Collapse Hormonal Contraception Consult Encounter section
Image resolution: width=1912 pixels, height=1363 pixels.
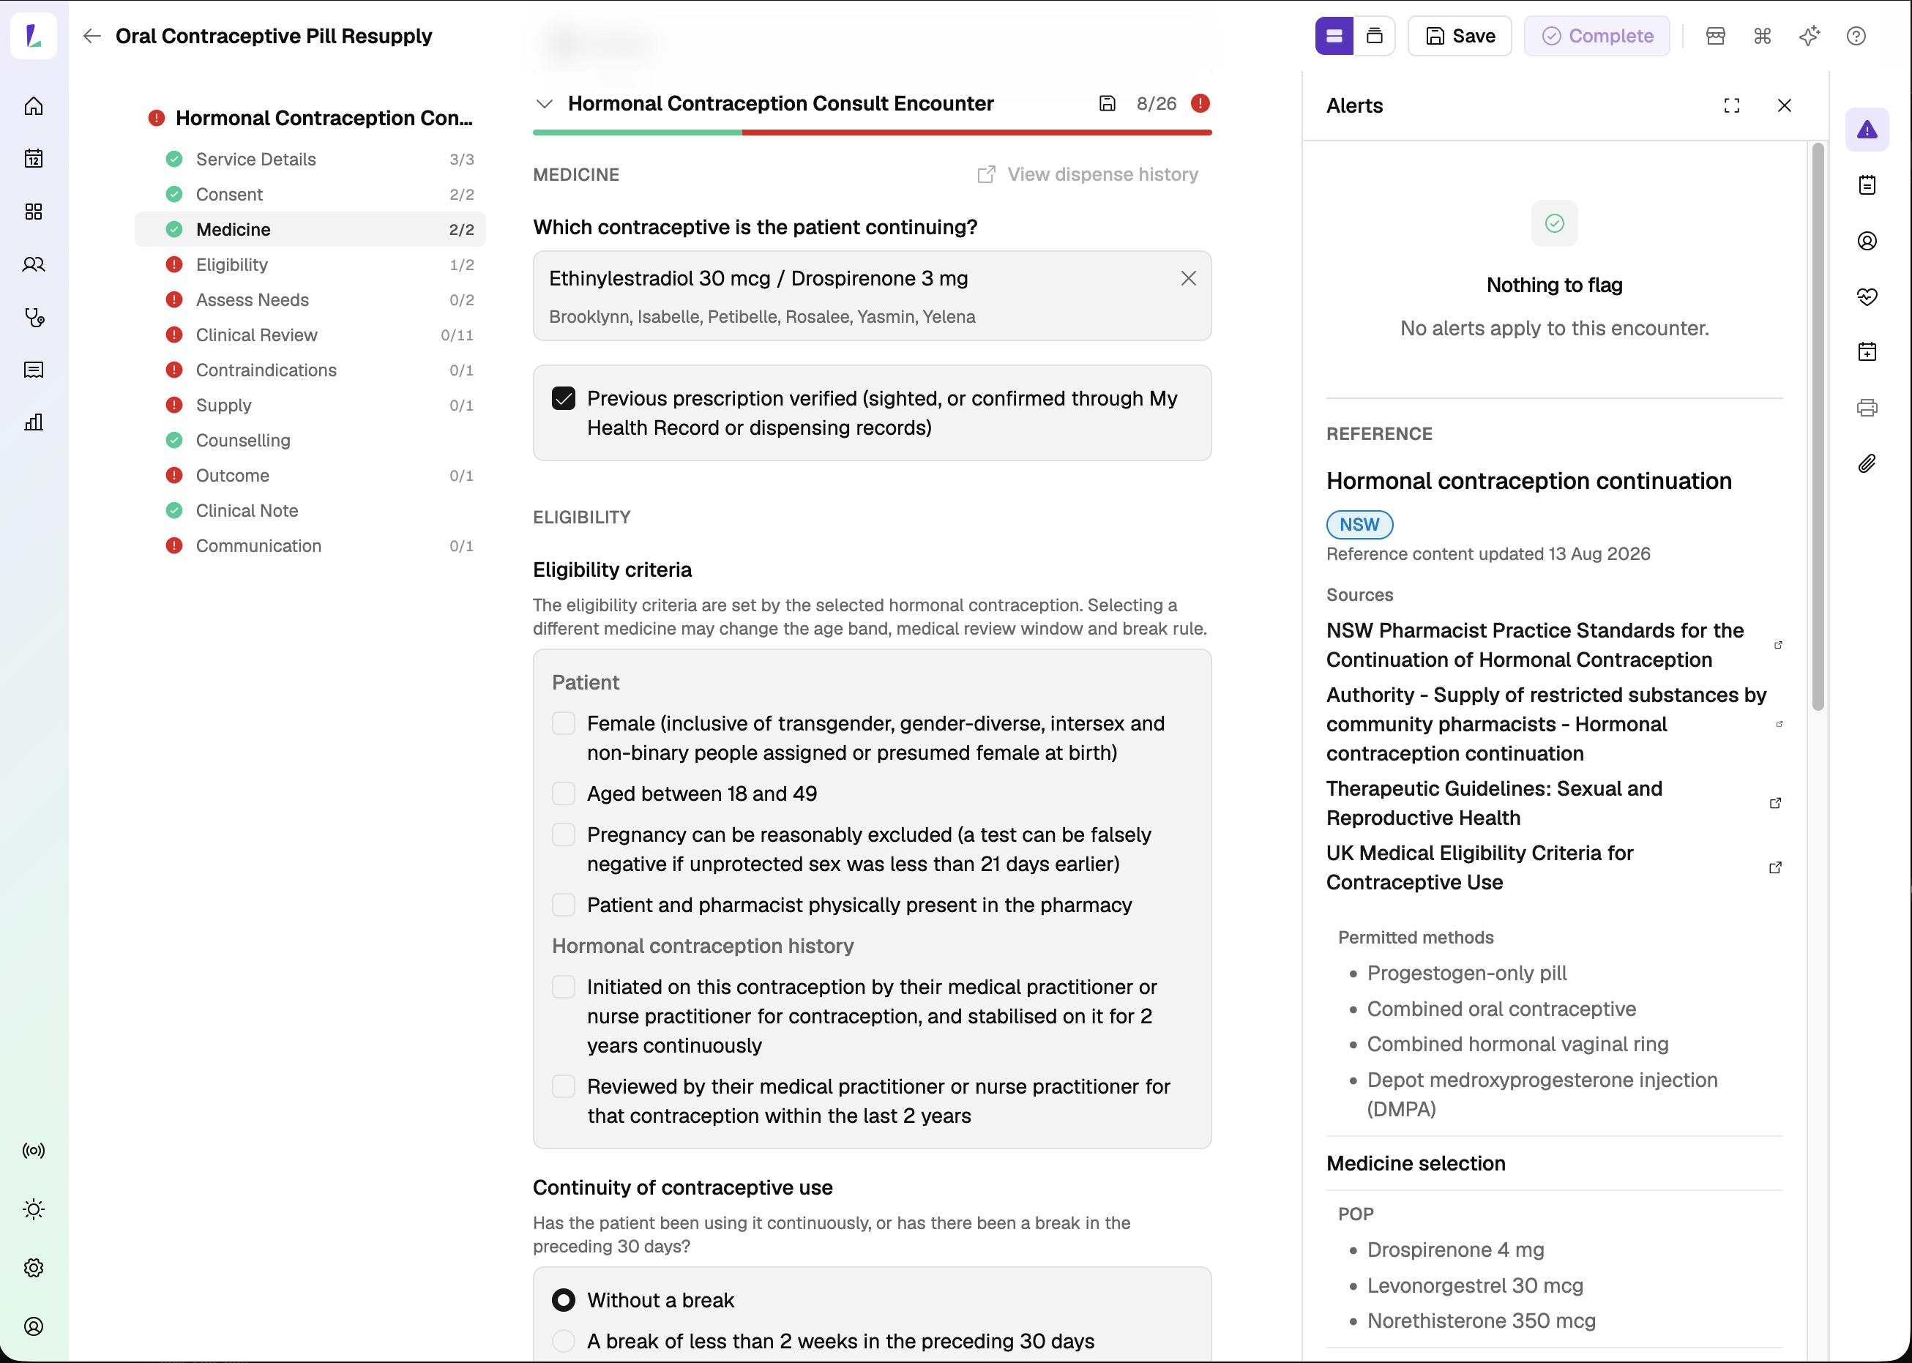point(545,103)
